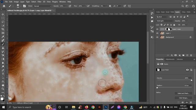Select the pixel mask button
Viewport: 196px width, 110px height.
[187, 70]
